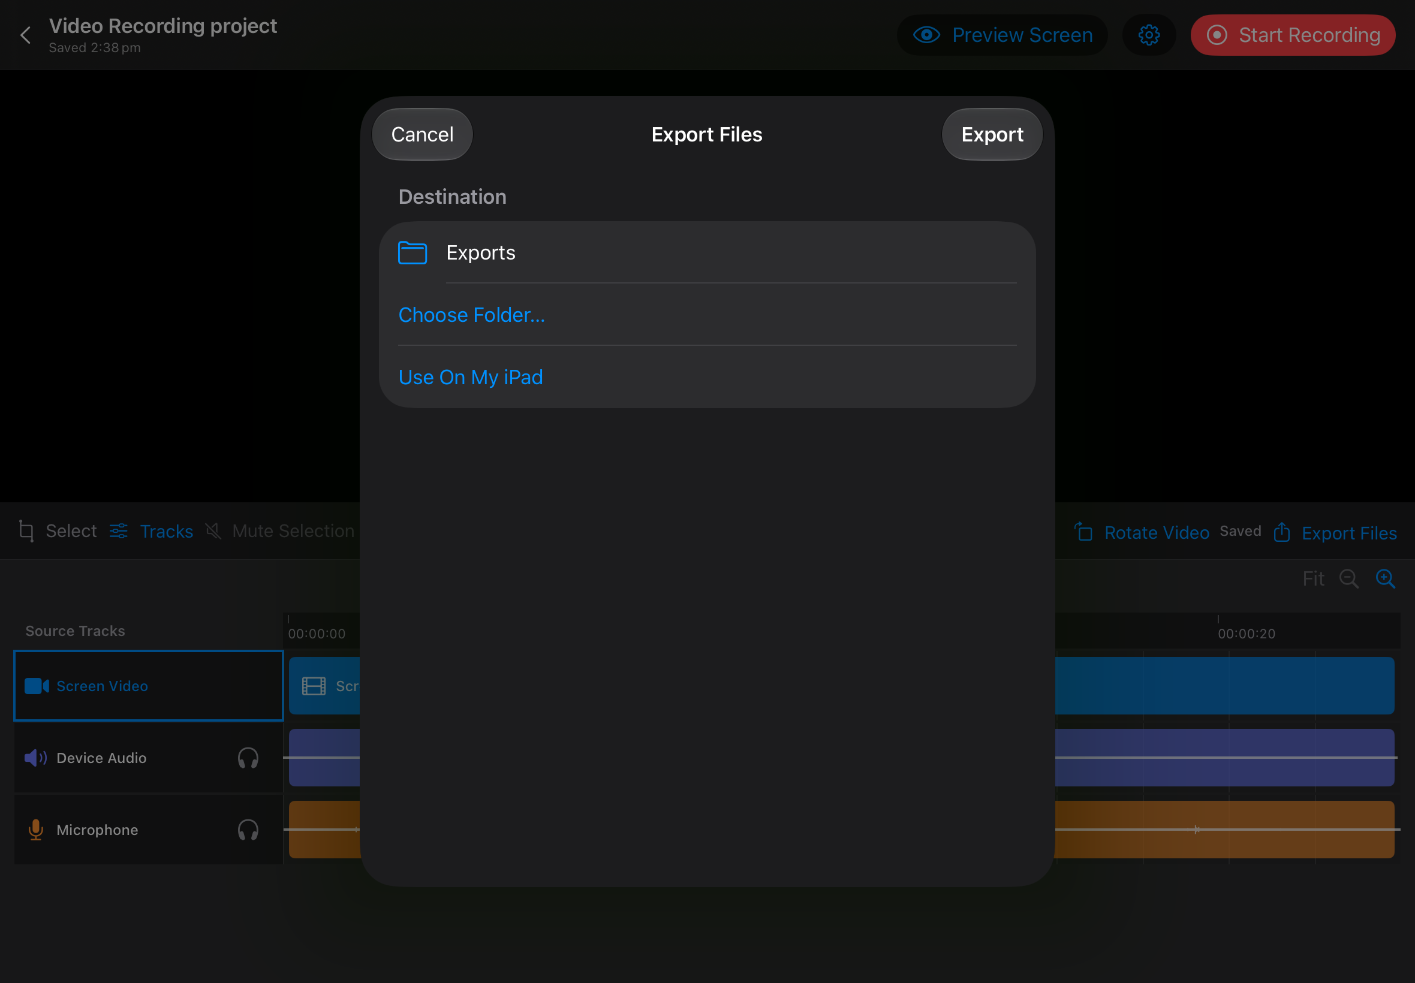
Task: Choose Use On My iPad
Action: pos(471,377)
